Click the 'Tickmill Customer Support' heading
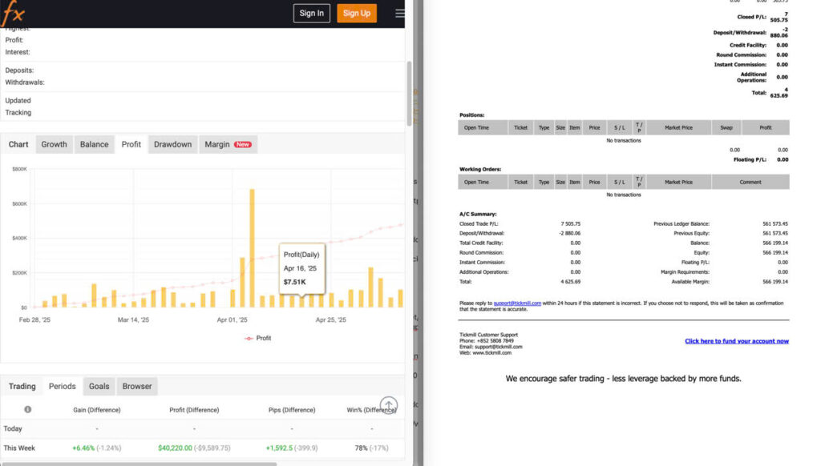The image size is (821, 466). tap(488, 335)
